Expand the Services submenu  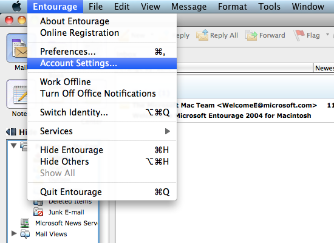pos(102,131)
